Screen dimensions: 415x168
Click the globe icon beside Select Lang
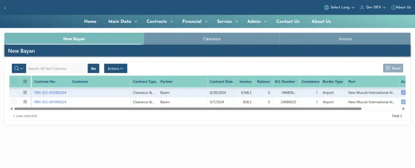(326, 7)
